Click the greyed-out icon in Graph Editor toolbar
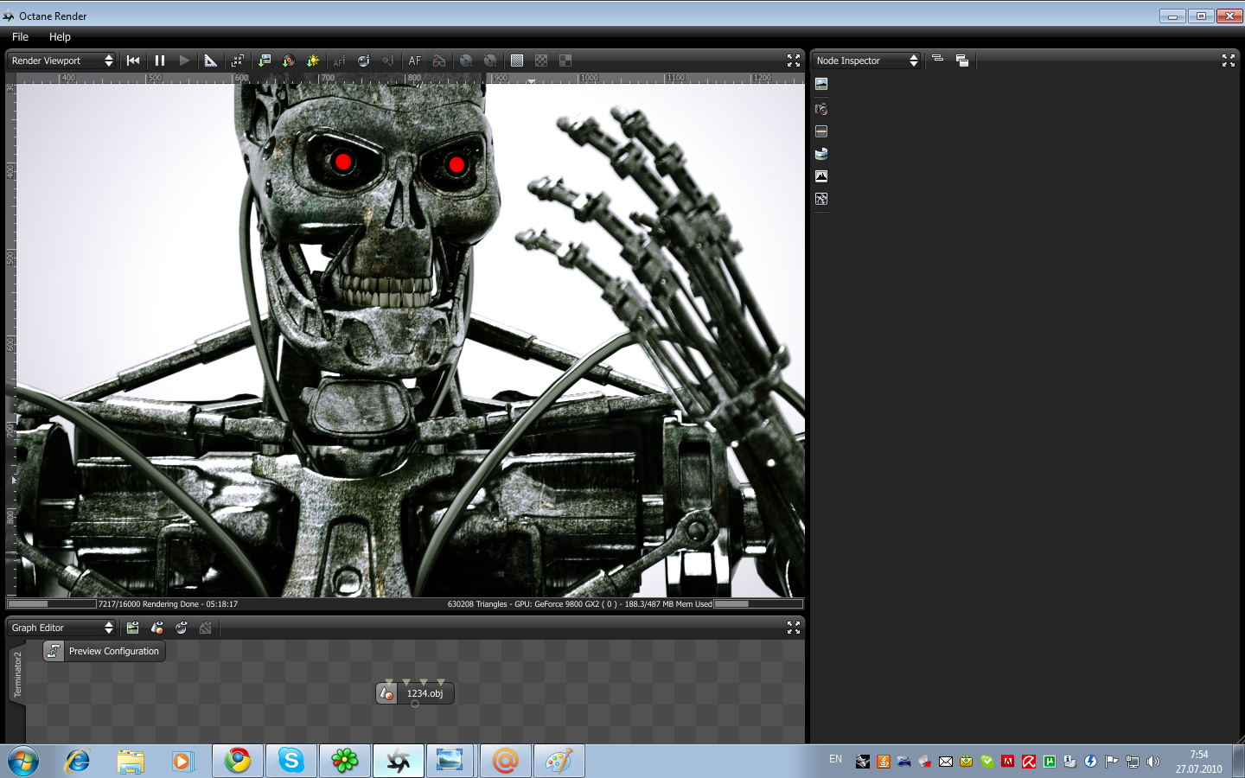 (x=206, y=628)
